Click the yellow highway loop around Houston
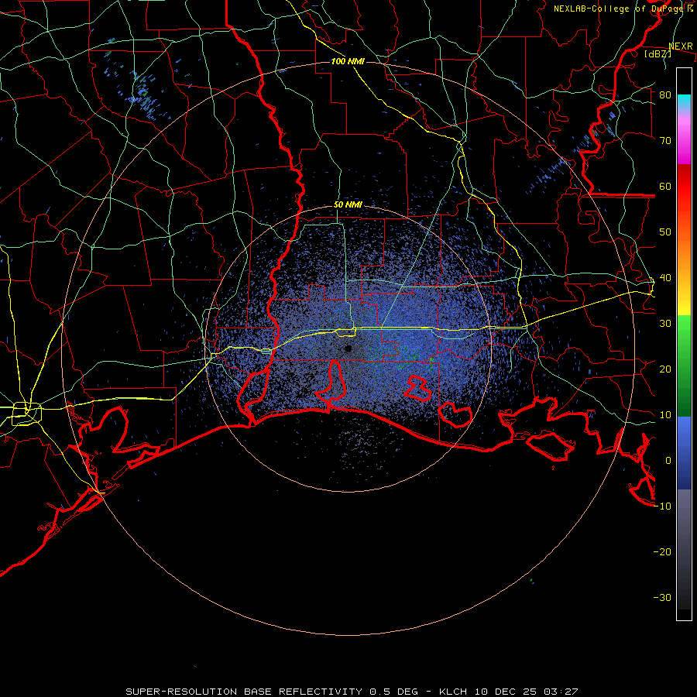Screen dimensions: 697x697 click(26, 414)
